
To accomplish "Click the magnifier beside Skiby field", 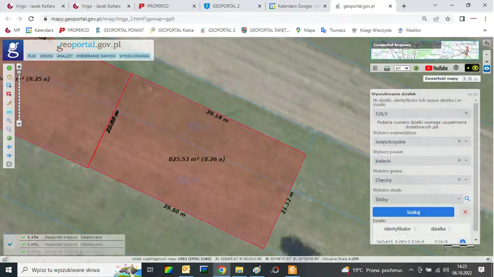I will (467, 199).
